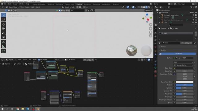Switch to the Sculpting workspace tab
This screenshot has height=111, width=198.
51,4
